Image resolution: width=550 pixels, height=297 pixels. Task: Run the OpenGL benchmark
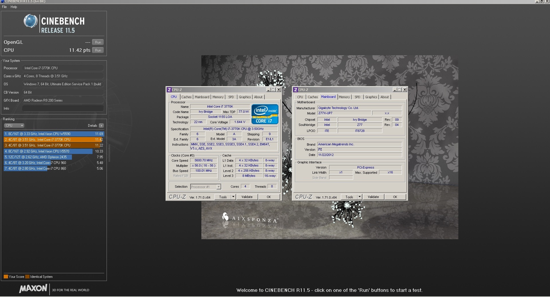[x=98, y=42]
